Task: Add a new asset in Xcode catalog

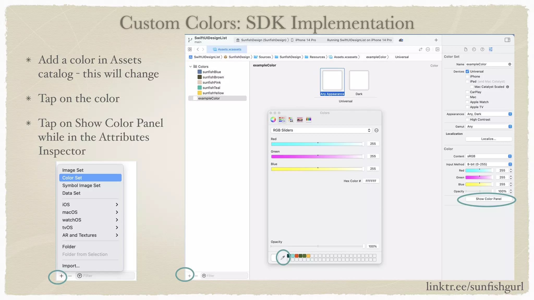Action: pos(189,276)
